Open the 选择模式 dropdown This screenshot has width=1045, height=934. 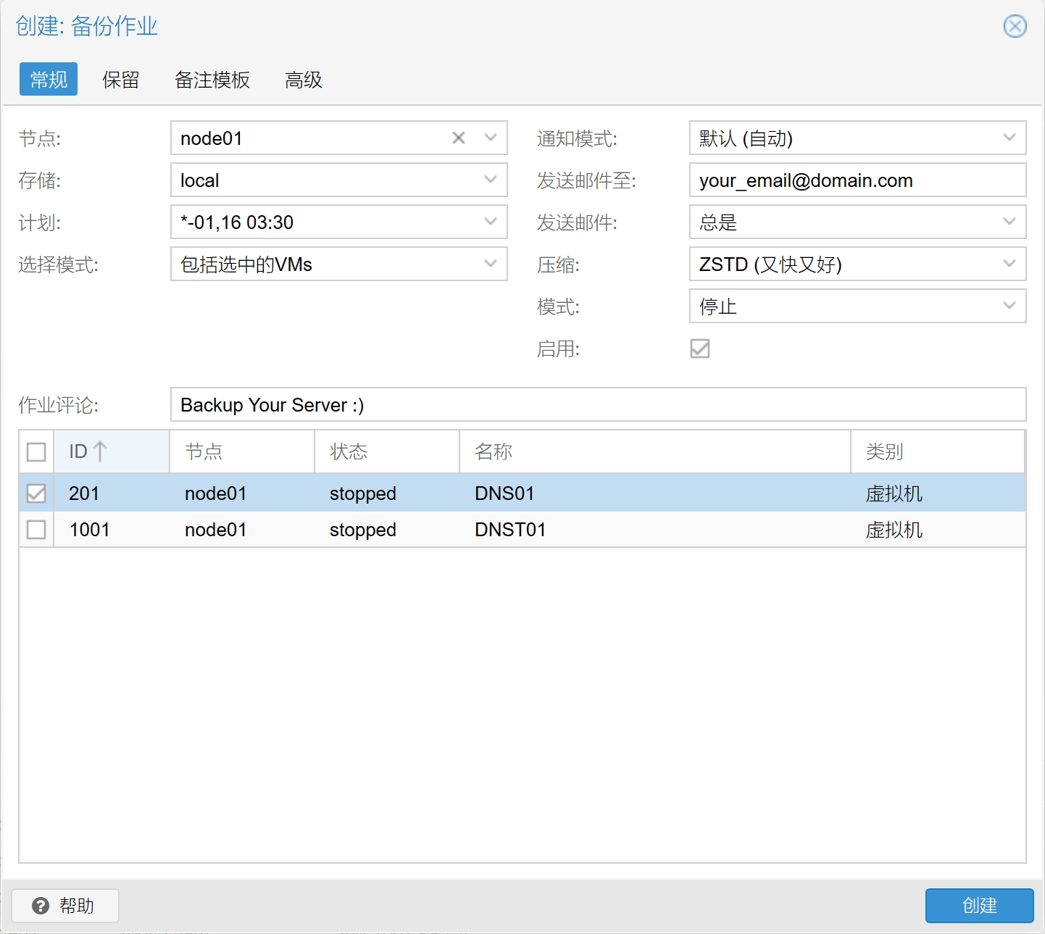point(491,264)
